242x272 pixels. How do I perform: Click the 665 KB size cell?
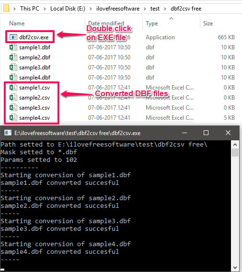tap(226, 37)
